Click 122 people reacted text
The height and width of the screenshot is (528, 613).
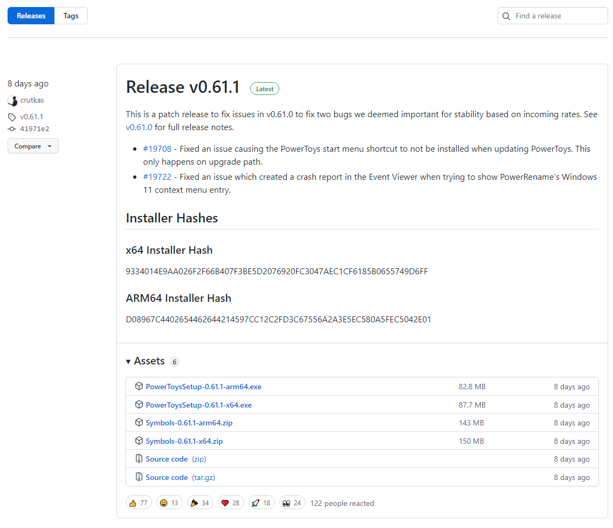342,503
